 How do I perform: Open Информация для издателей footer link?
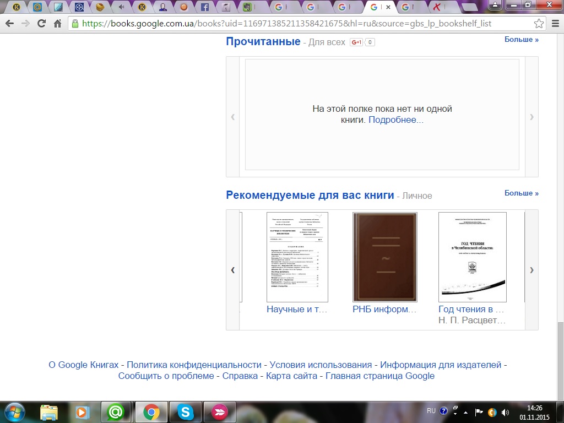[x=441, y=365]
